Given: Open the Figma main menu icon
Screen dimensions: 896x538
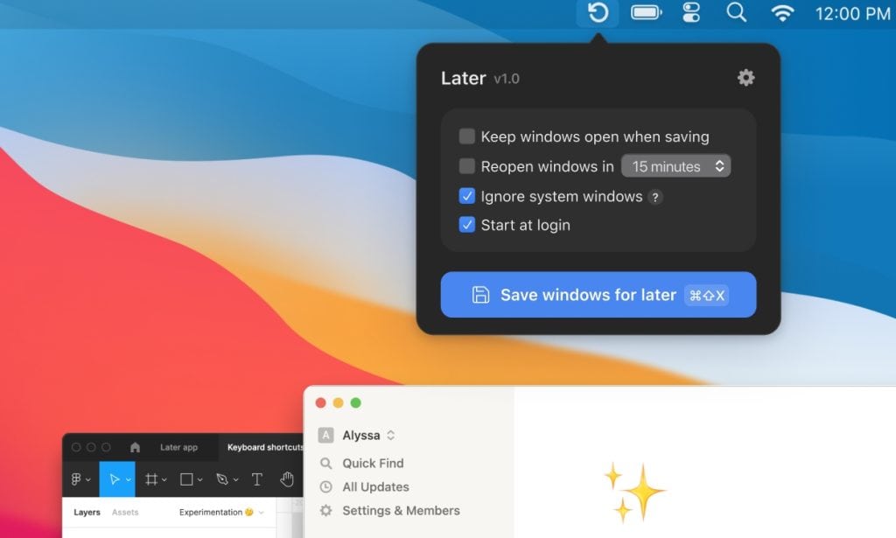Looking at the screenshot, I should (76, 479).
